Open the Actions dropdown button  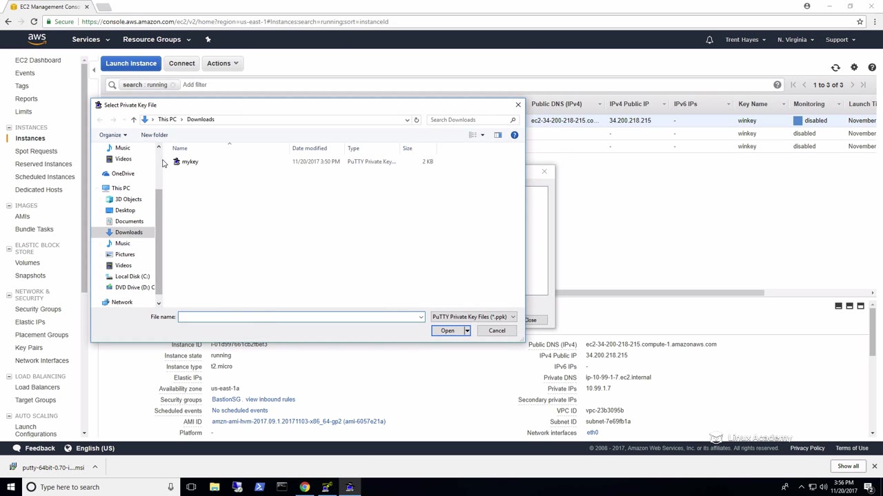tap(222, 63)
